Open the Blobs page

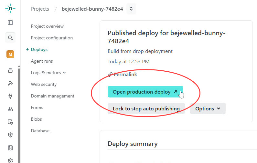37,119
